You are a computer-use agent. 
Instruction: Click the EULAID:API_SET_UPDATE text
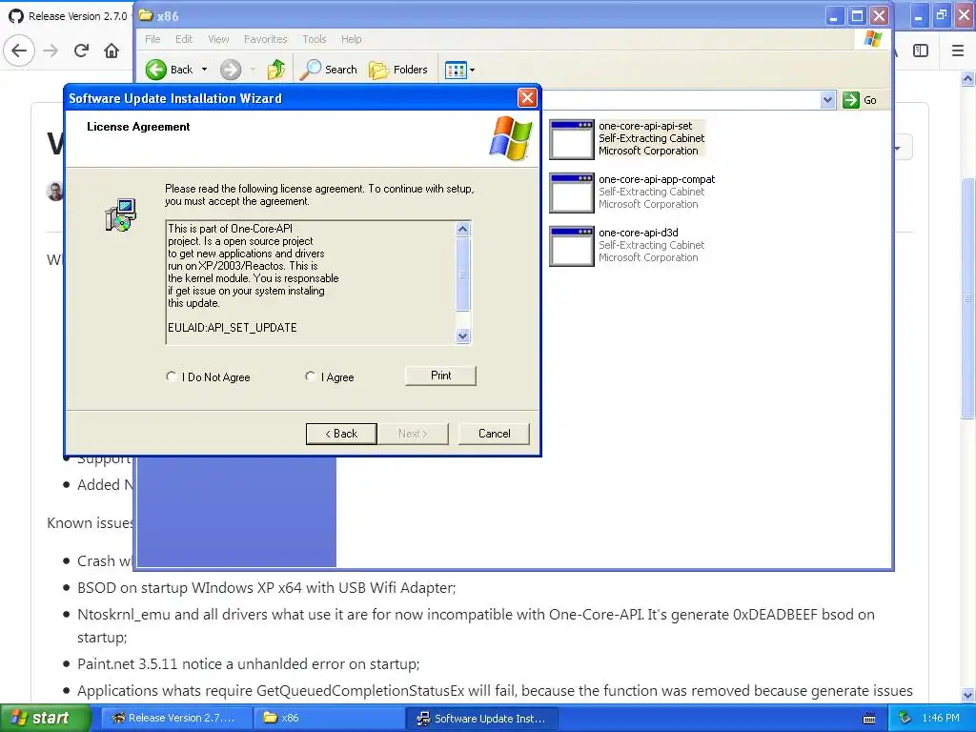coord(233,328)
